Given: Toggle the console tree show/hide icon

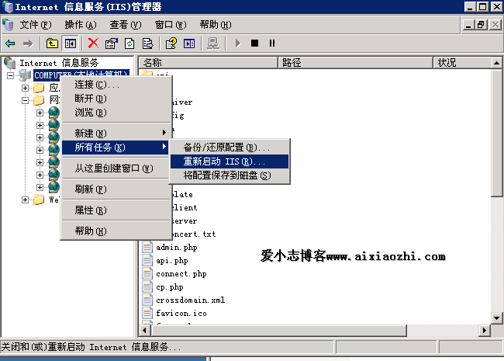Looking at the screenshot, I should 71,43.
